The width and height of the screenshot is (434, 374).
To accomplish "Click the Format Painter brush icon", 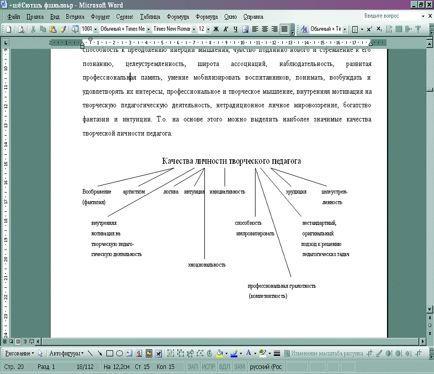I will pos(63,29).
